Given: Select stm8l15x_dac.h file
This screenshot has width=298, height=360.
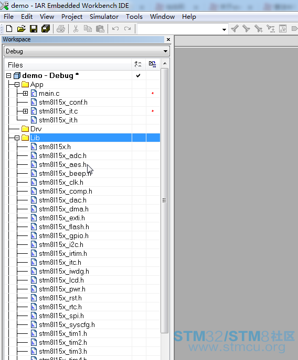Looking at the screenshot, I should tap(62, 200).
